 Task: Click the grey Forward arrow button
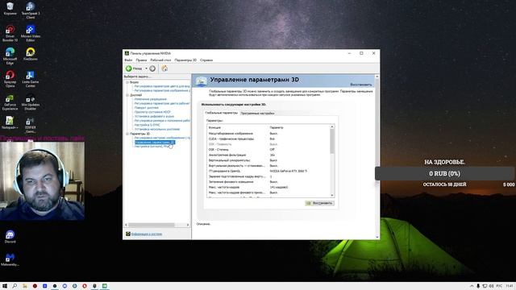[x=152, y=68]
